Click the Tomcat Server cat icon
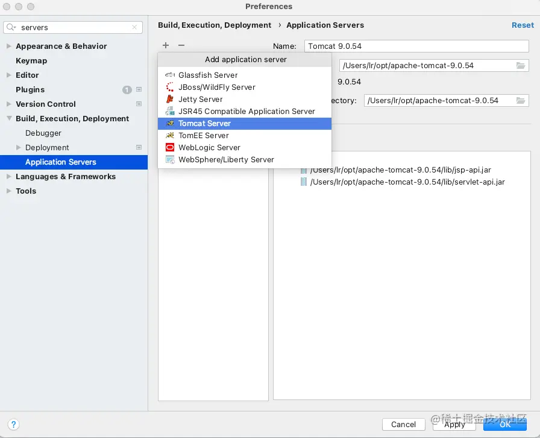Screen dimensions: 540x438 (x=170, y=123)
